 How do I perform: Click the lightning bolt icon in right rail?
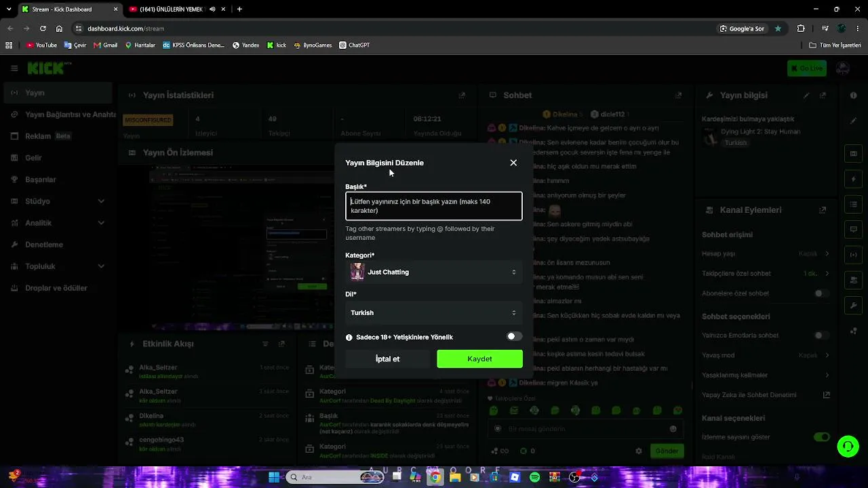(853, 179)
